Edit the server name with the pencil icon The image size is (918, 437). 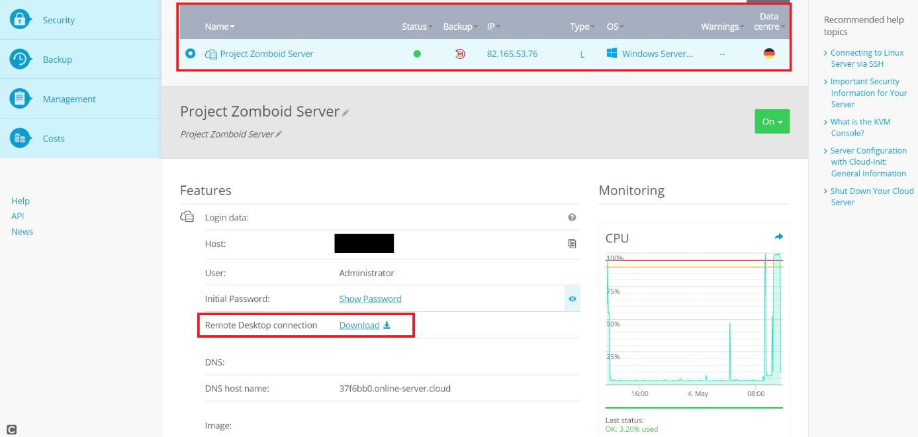pyautogui.click(x=345, y=113)
